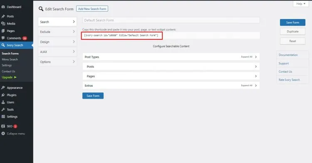Click the bottom Save Form button
The height and width of the screenshot is (163, 312).
93,96
